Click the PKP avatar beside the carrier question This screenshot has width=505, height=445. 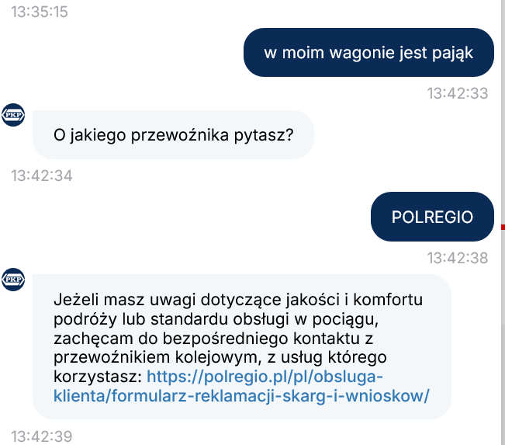click(13, 115)
